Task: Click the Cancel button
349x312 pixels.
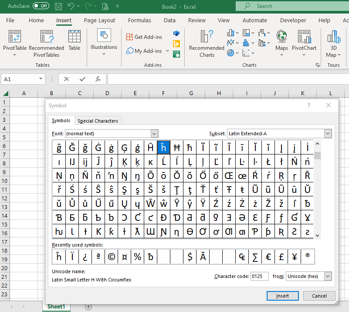Action: click(319, 296)
